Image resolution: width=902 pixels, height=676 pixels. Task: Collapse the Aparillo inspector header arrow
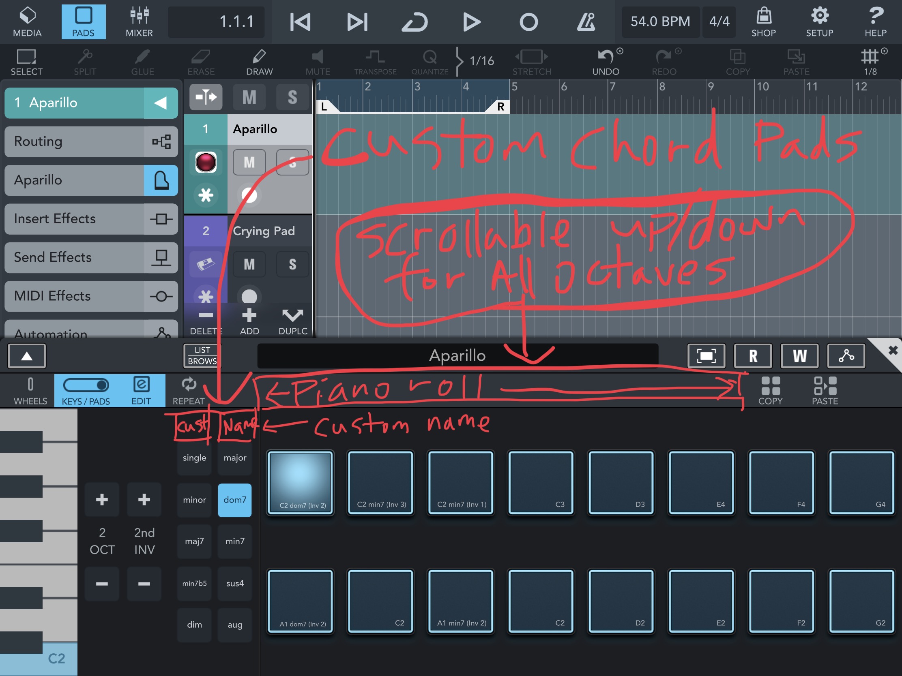[160, 103]
